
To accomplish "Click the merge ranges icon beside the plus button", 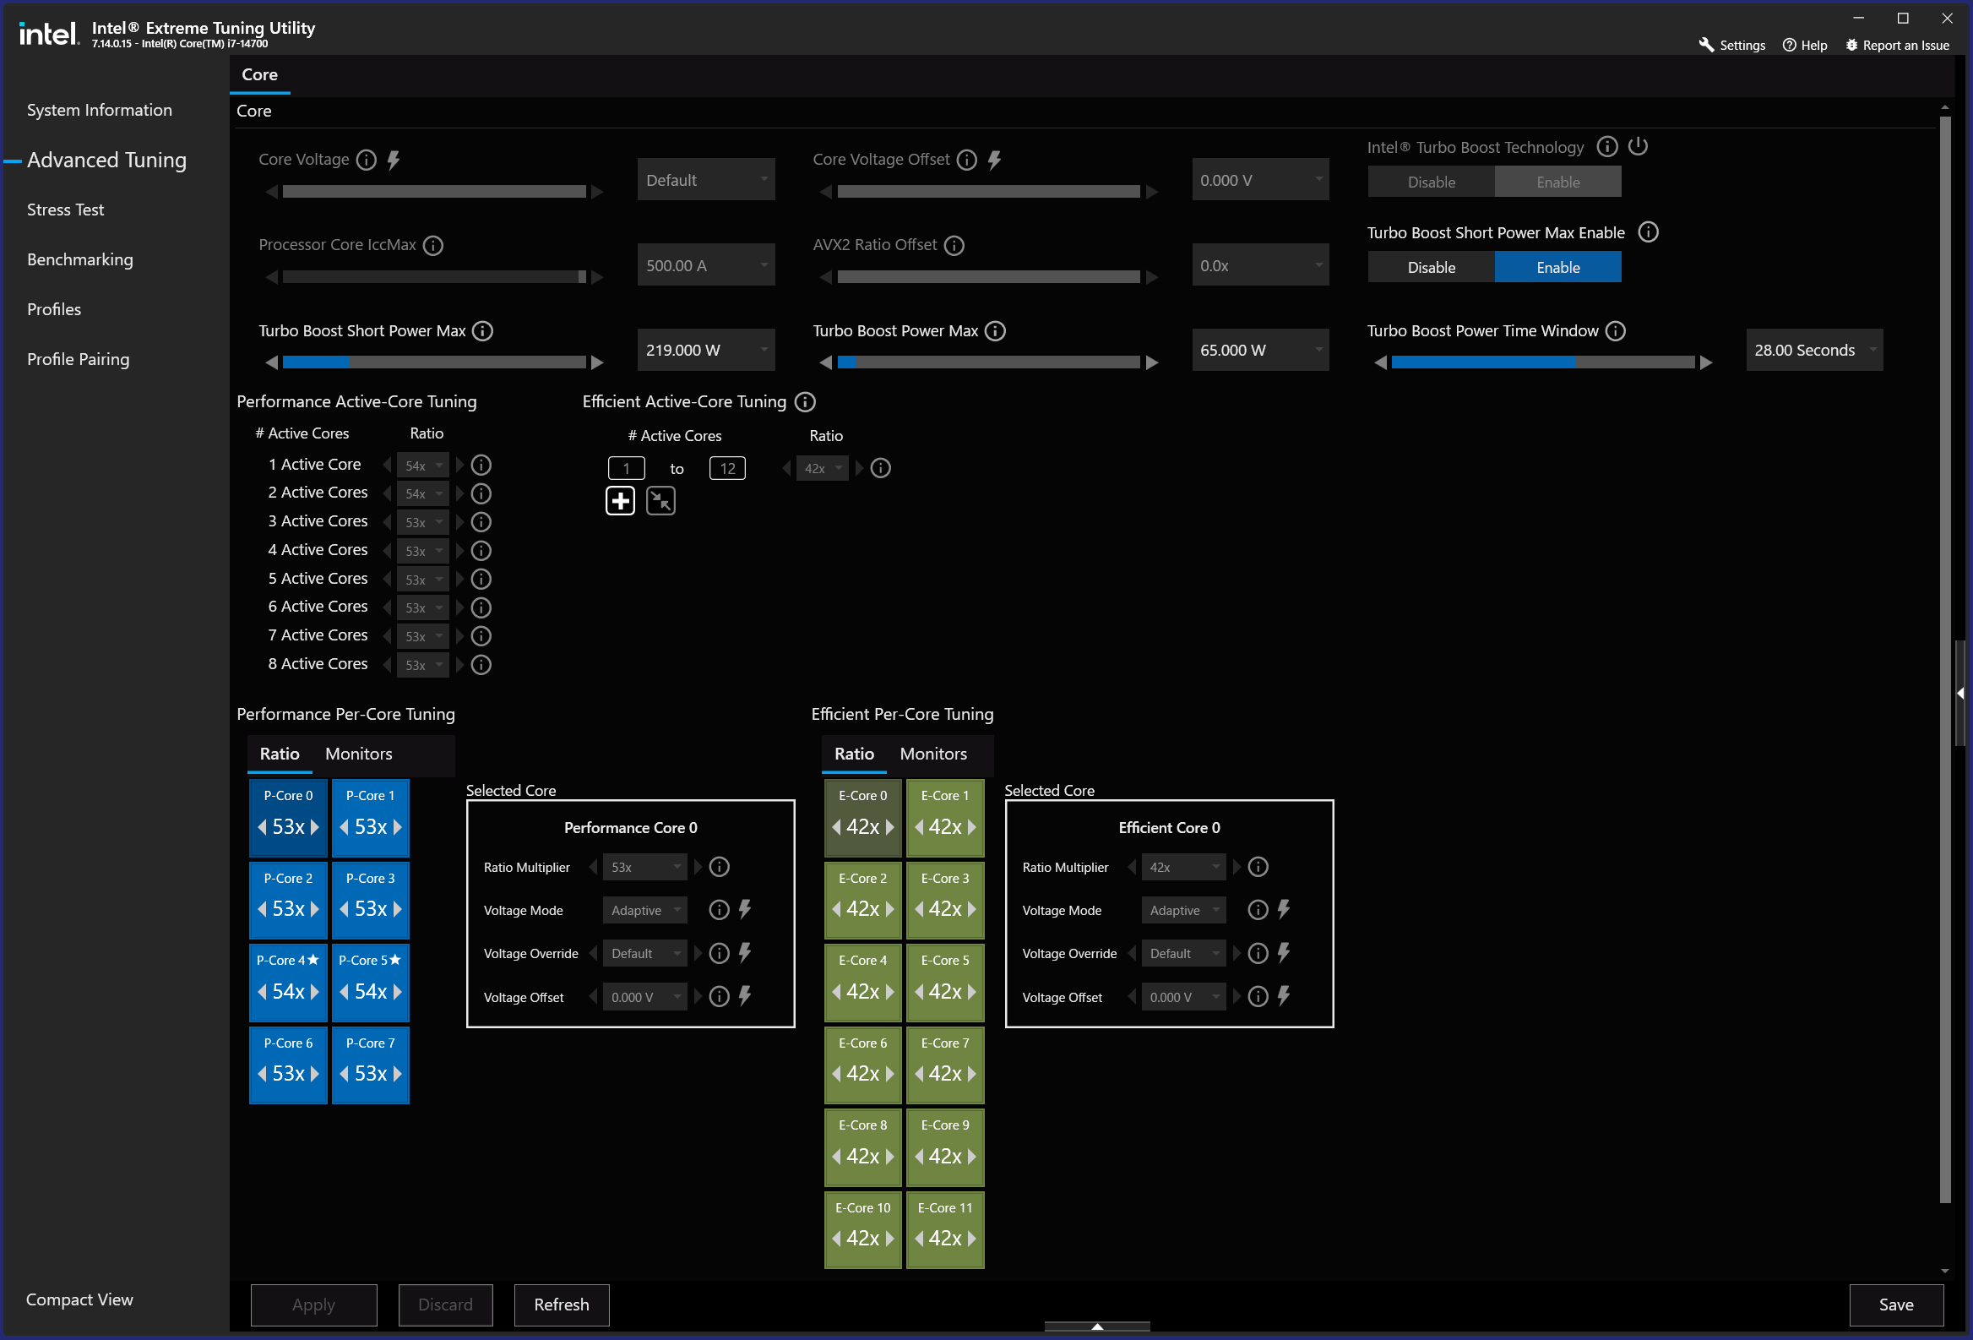I will [x=660, y=501].
